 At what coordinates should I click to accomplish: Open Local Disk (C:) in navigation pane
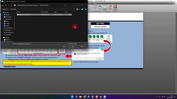point(8,28)
